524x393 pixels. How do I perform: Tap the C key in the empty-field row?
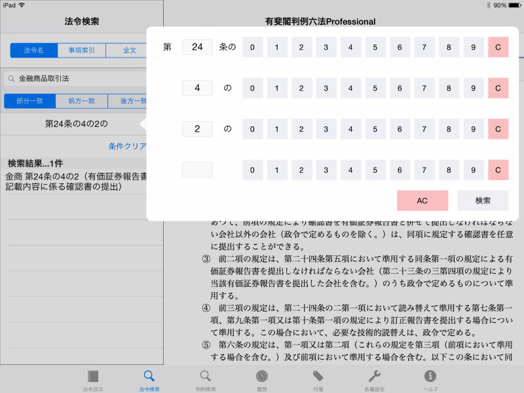pos(498,170)
